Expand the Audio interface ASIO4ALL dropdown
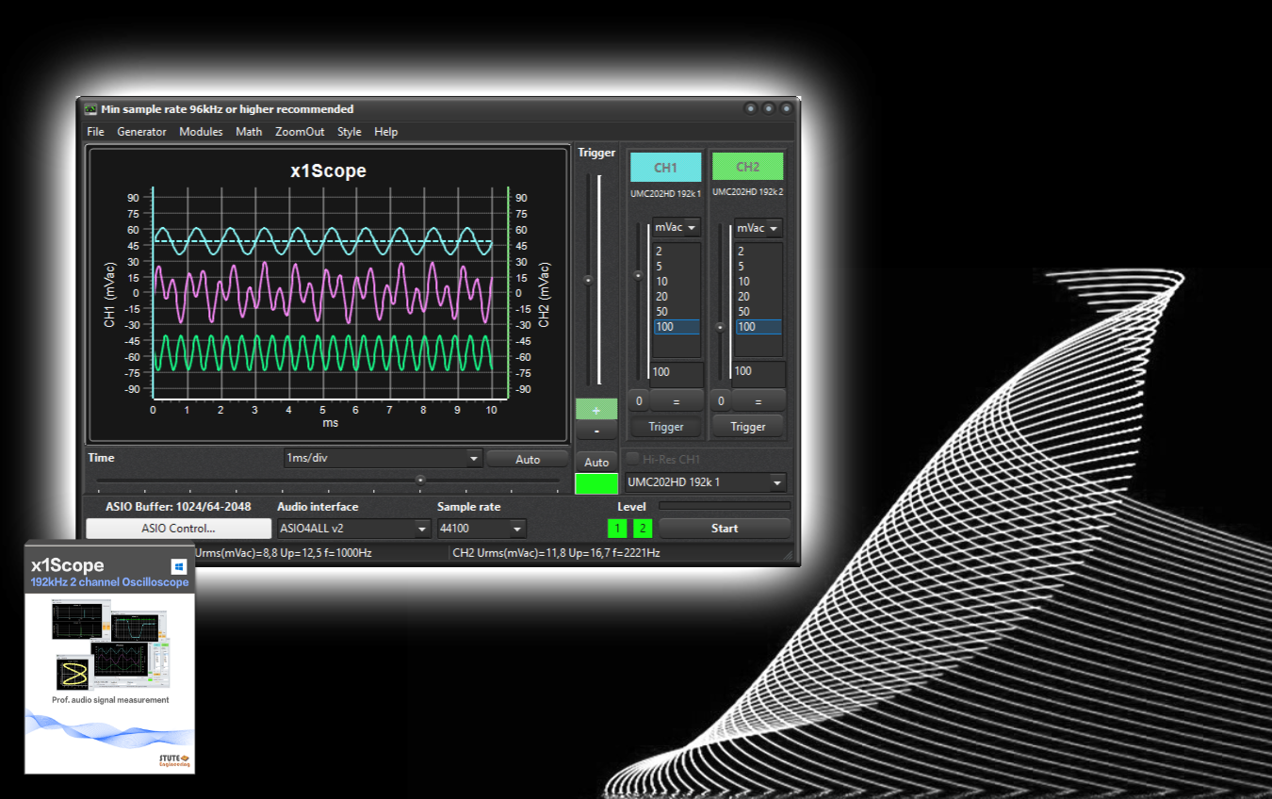The image size is (1272, 799). pyautogui.click(x=354, y=529)
